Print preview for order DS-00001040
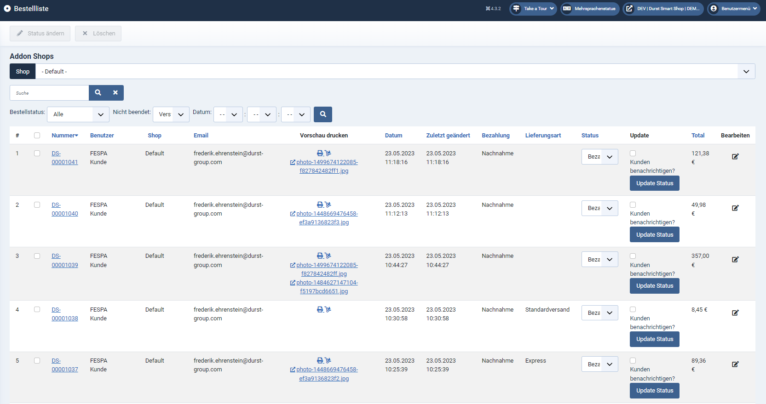This screenshot has width=766, height=404. point(320,205)
